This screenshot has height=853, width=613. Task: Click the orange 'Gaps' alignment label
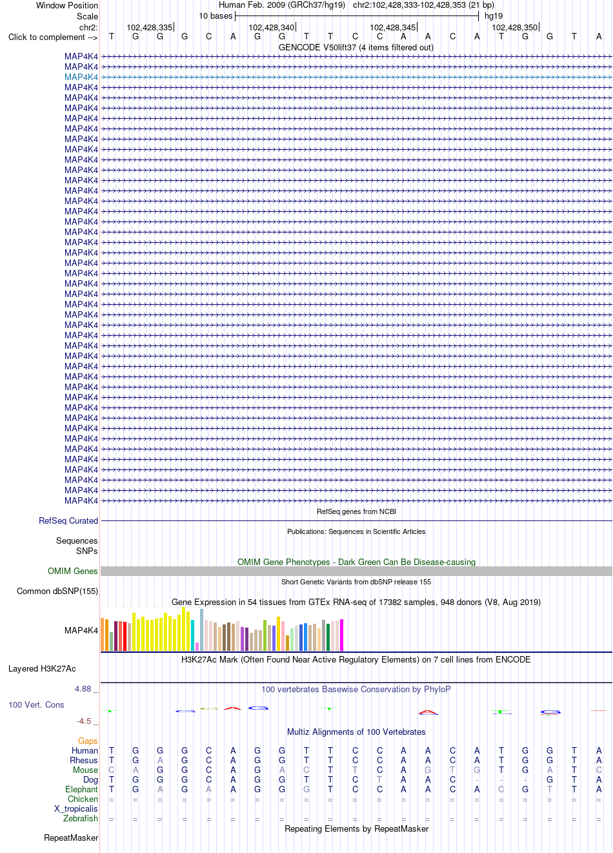click(x=88, y=741)
